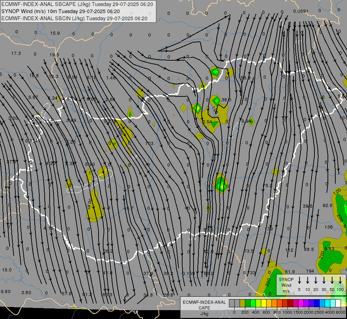Viewport: 347px width, 319px height.
Task: Click the wind legend arrow above 100
Action: (x=340, y=280)
